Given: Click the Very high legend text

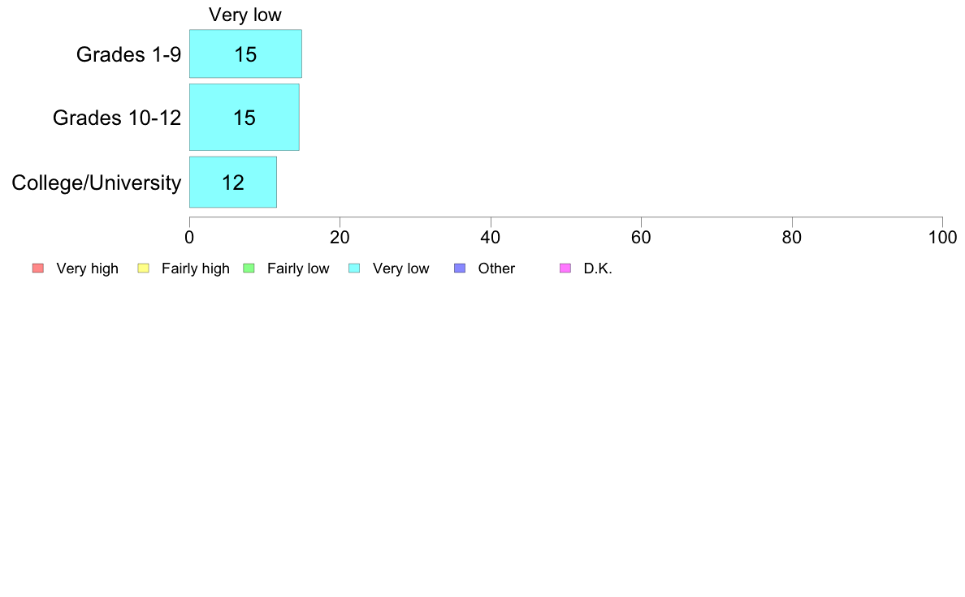Looking at the screenshot, I should point(88,268).
